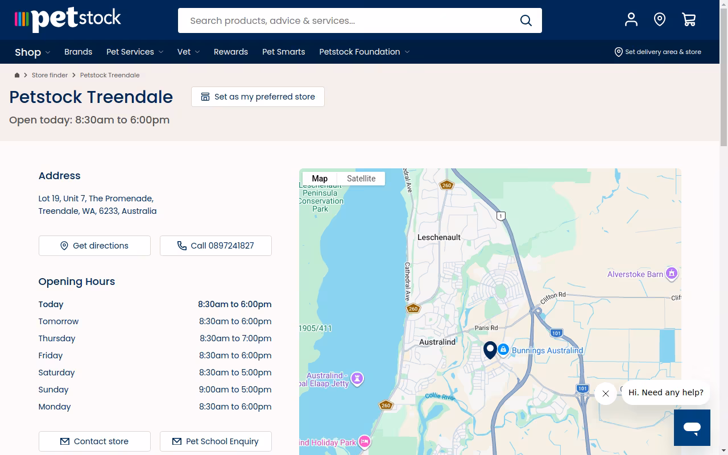Click the Australind jetty map marker
728x455 pixels.
(x=357, y=378)
